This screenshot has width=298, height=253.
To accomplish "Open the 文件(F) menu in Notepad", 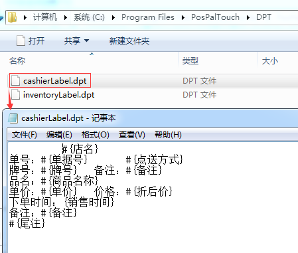I will [25, 135].
